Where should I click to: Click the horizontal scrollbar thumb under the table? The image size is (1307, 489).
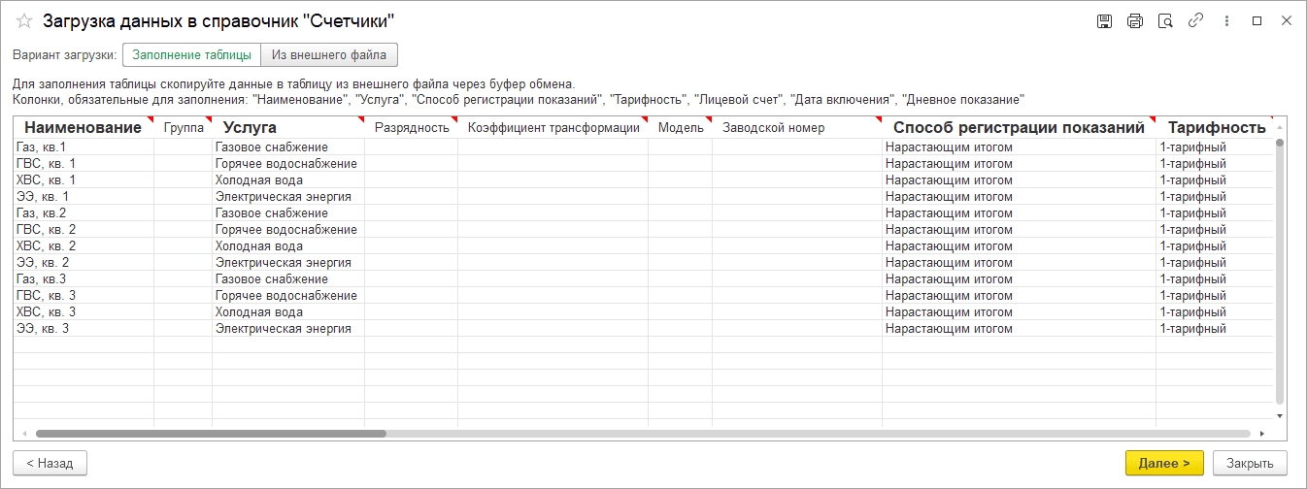[211, 434]
